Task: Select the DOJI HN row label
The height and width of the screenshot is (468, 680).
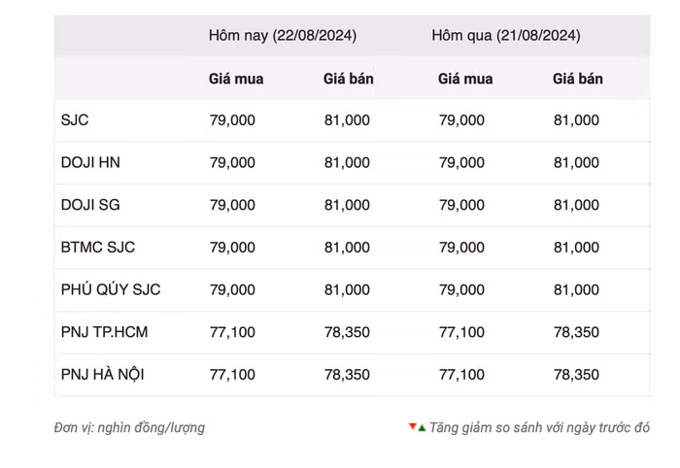Action: 90,162
